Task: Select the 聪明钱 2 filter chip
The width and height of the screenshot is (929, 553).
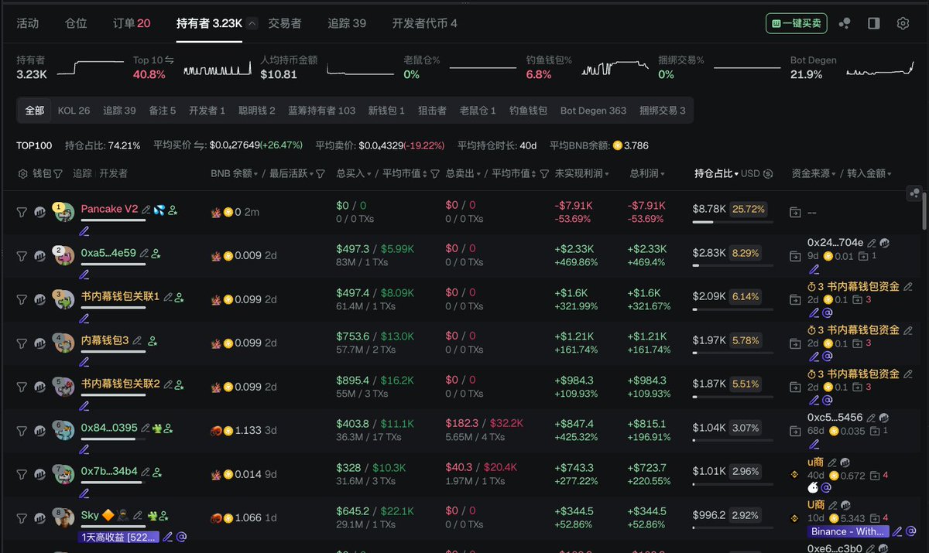Action: (256, 111)
